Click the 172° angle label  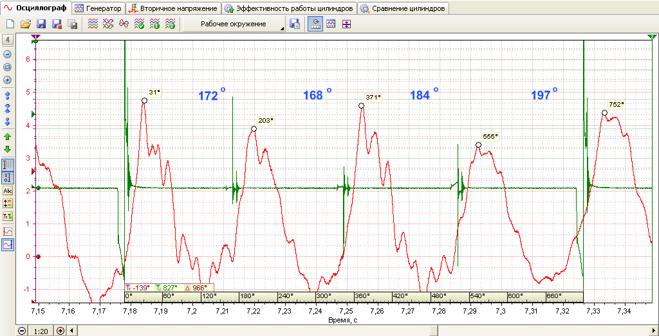[212, 95]
